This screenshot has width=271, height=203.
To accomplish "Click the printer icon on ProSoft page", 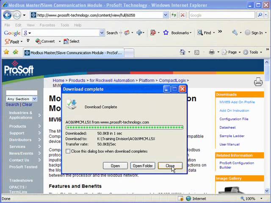I will 258,82.
